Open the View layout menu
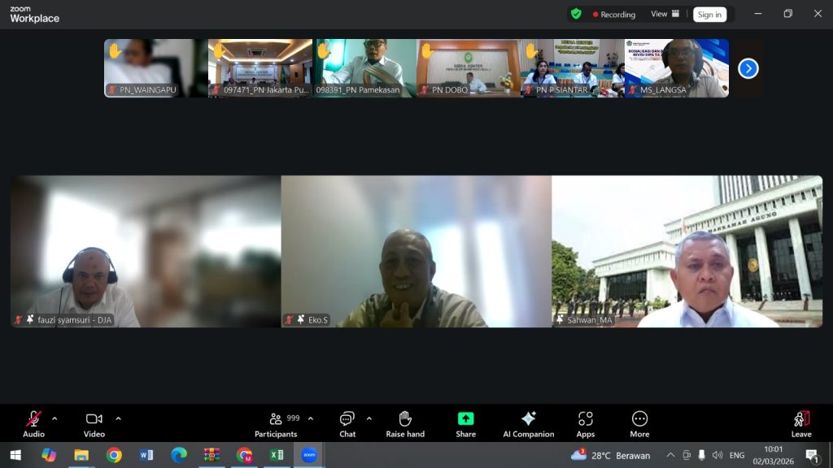This screenshot has height=468, width=833. 665,14
